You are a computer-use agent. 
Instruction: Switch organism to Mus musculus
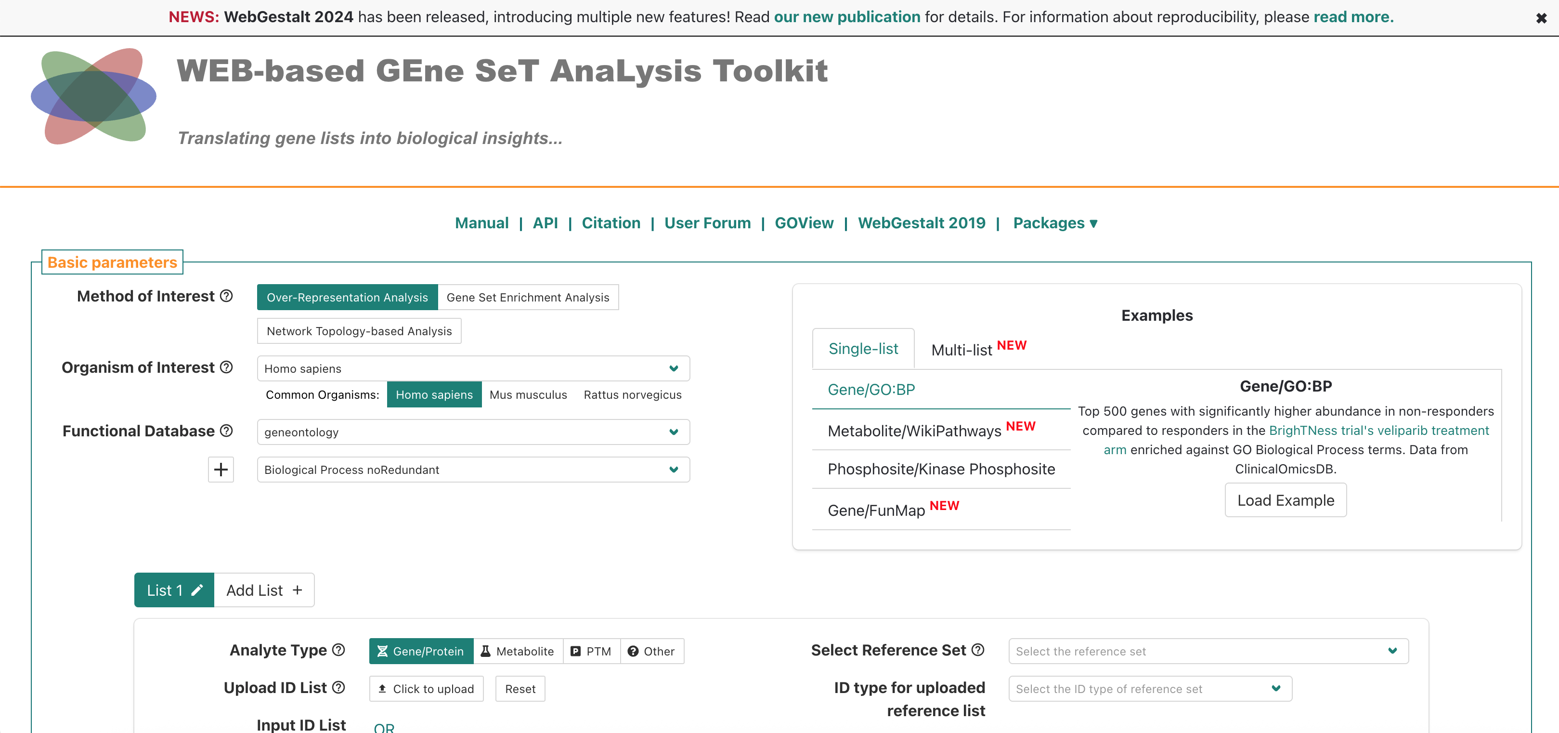[528, 394]
